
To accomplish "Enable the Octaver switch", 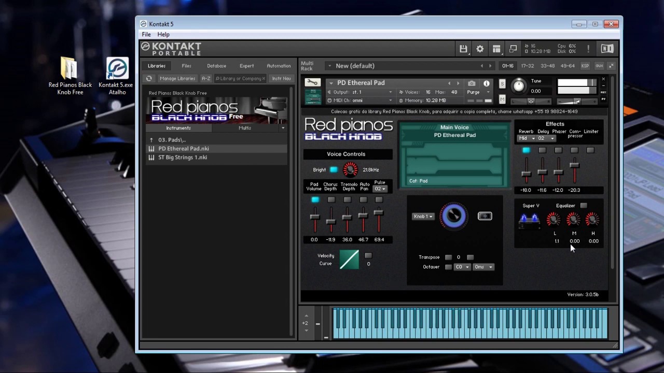I will tap(448, 267).
